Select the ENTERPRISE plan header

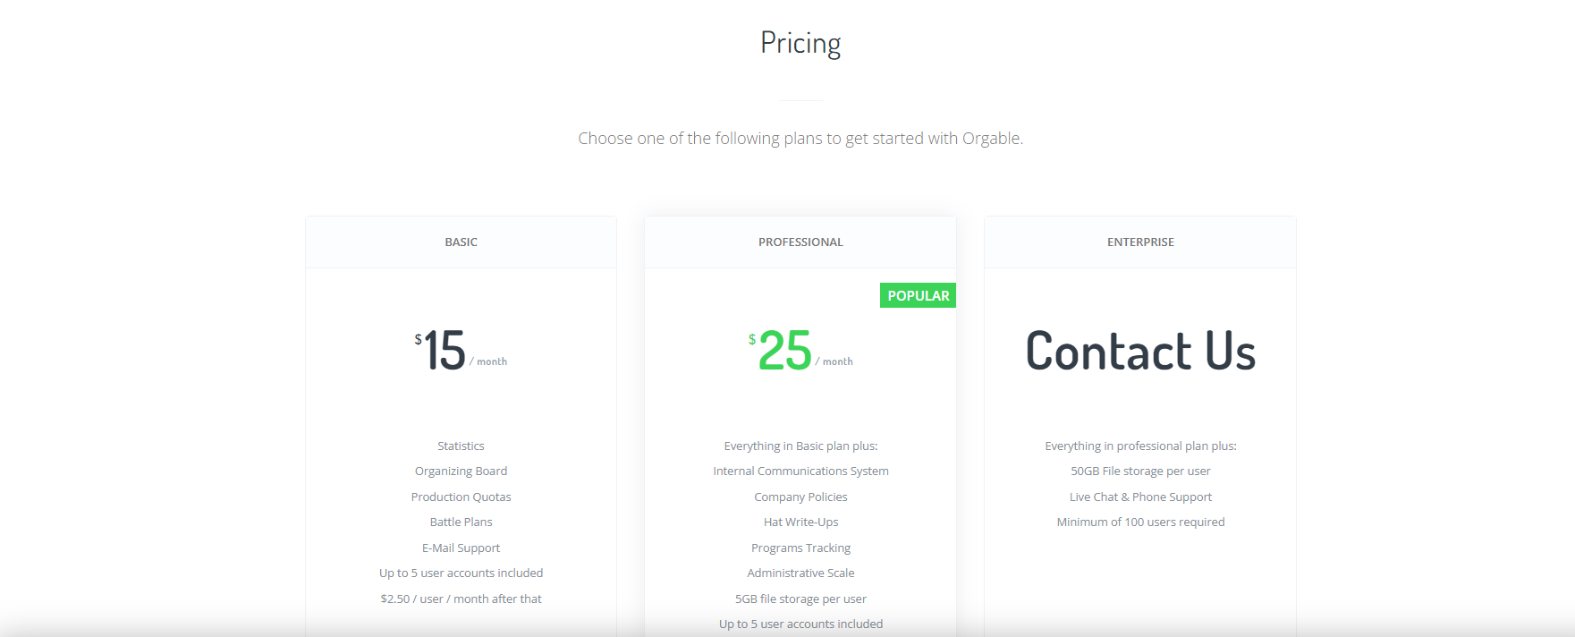tap(1140, 242)
